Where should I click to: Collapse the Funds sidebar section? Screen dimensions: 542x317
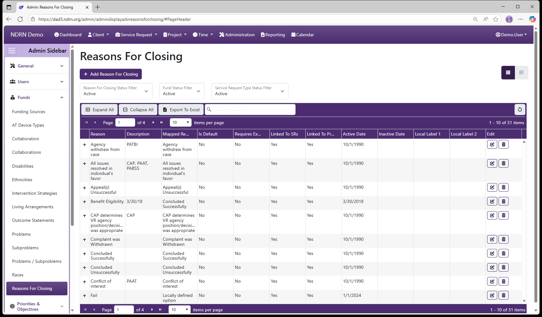pyautogui.click(x=37, y=97)
